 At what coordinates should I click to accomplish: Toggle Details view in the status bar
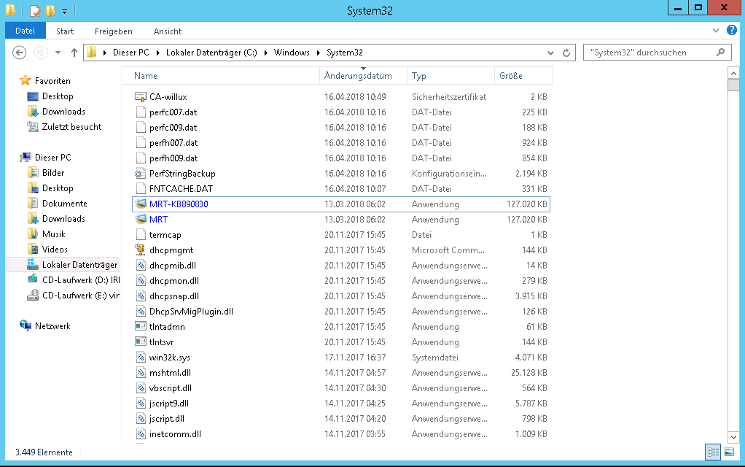pyautogui.click(x=713, y=452)
